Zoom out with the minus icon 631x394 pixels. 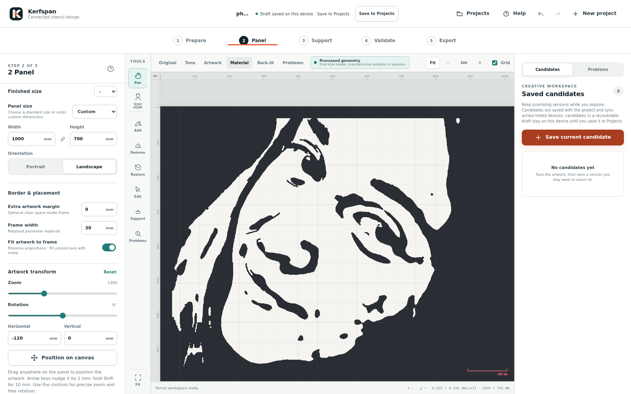click(448, 63)
